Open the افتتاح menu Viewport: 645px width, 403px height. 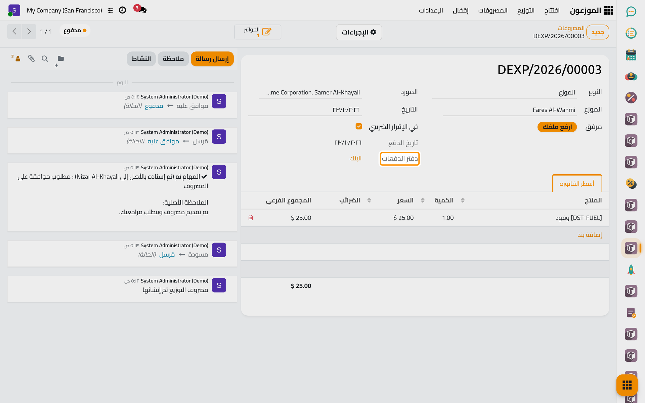coord(552,10)
